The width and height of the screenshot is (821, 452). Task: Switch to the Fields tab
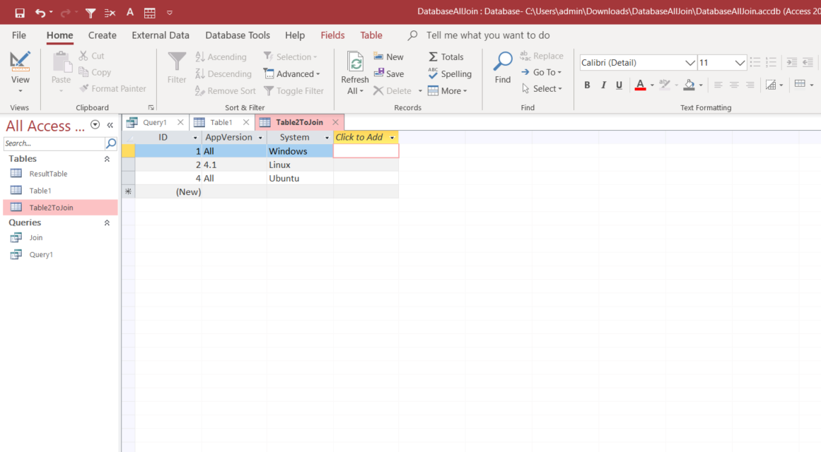point(332,35)
